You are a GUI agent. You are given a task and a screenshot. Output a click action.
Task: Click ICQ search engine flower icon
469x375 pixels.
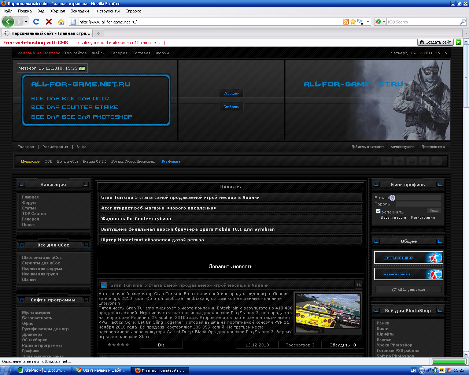coord(378,22)
